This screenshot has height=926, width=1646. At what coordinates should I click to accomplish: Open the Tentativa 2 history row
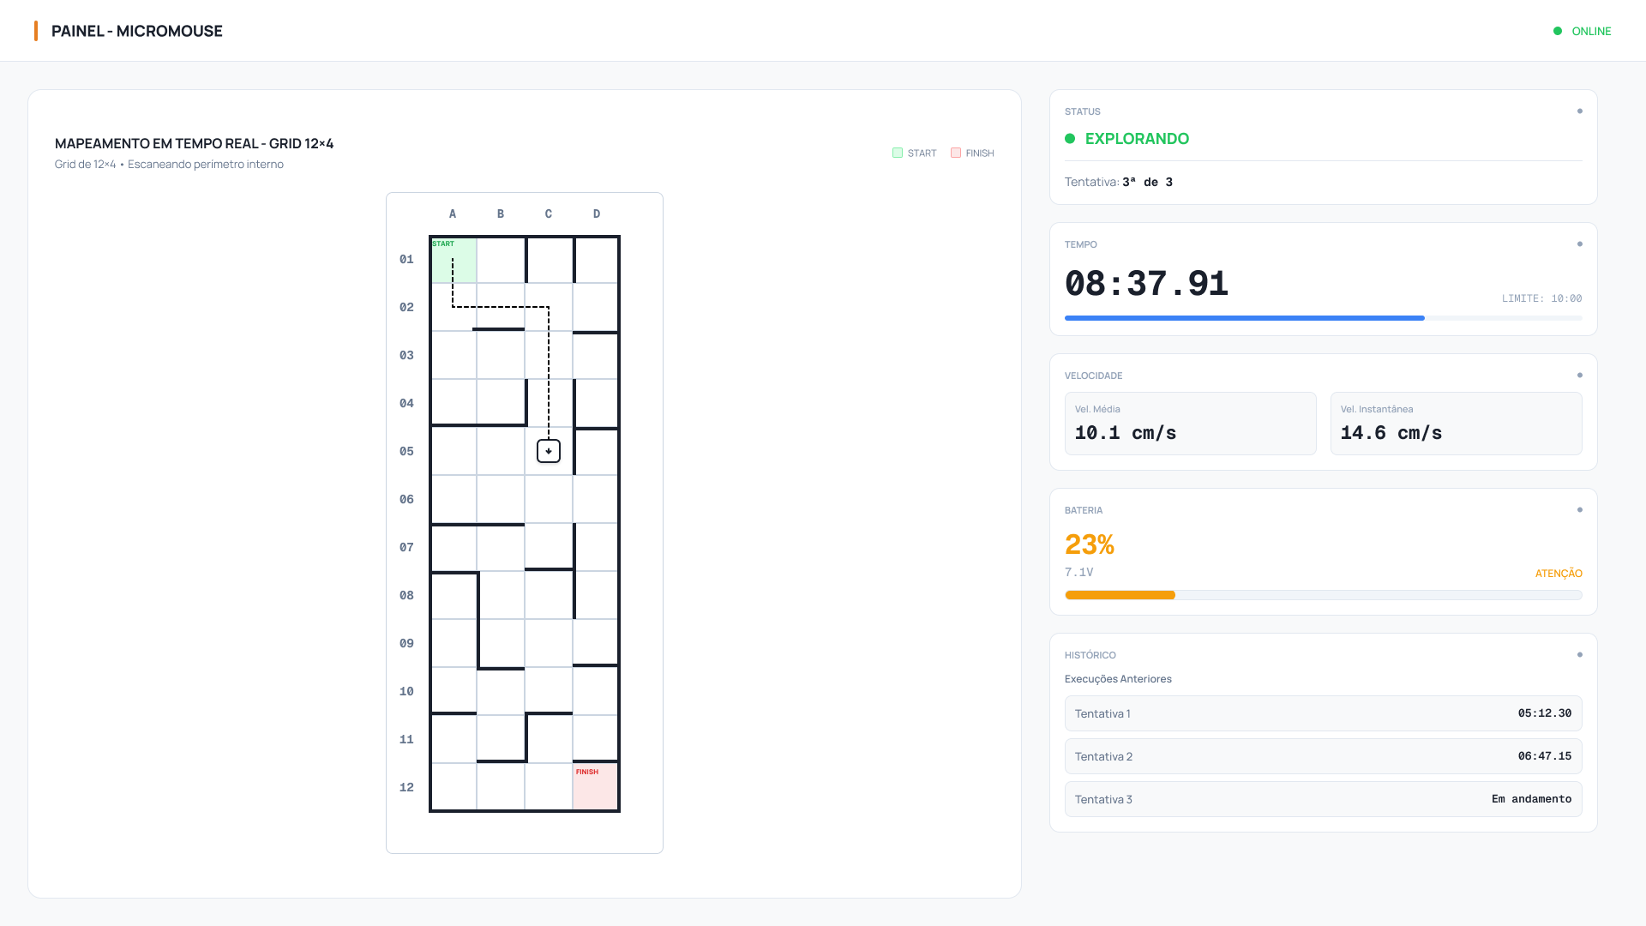pos(1324,756)
